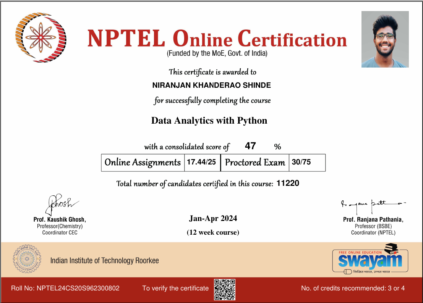Select the "Professor (BSBE)" designation
423x303 pixels.
click(373, 226)
